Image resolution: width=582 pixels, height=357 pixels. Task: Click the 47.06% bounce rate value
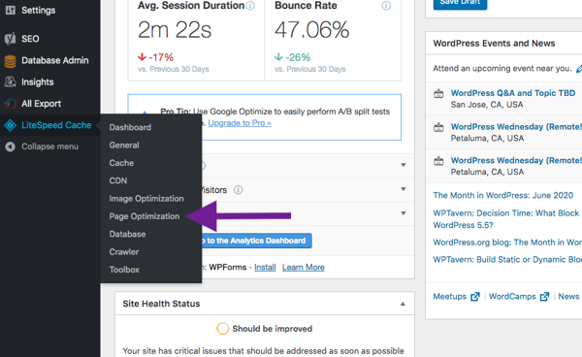tap(311, 30)
